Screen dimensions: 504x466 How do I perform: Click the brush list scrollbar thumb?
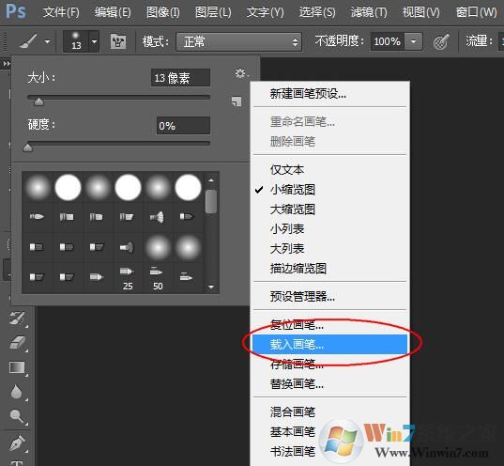(x=211, y=201)
